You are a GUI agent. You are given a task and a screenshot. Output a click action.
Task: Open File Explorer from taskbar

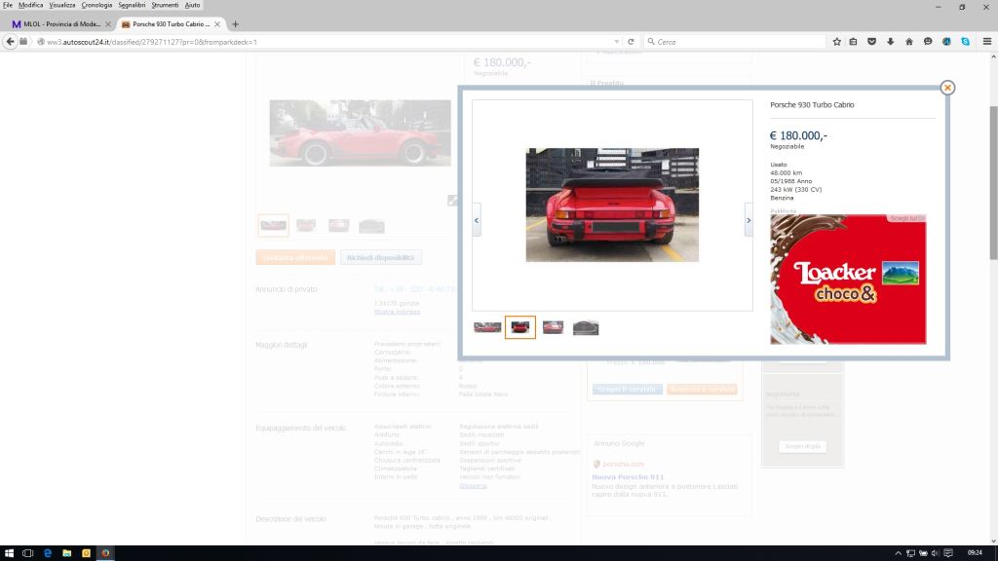pos(67,553)
